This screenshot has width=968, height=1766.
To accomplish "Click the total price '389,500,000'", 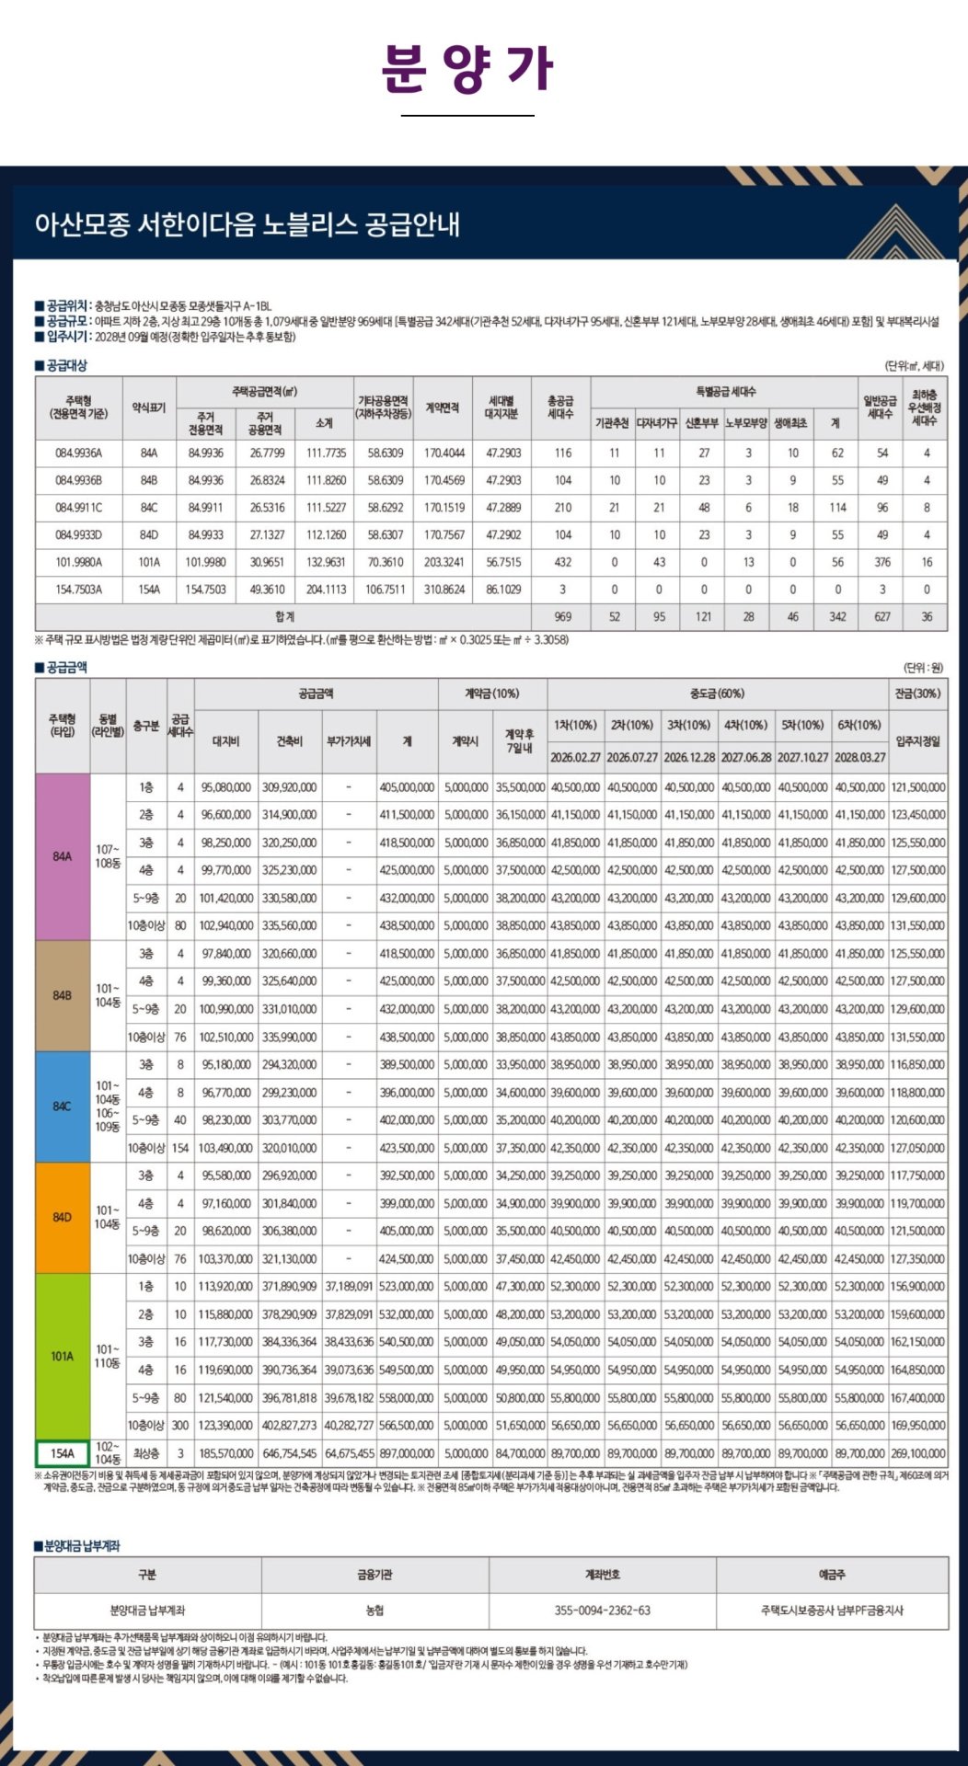I will coord(407,1065).
